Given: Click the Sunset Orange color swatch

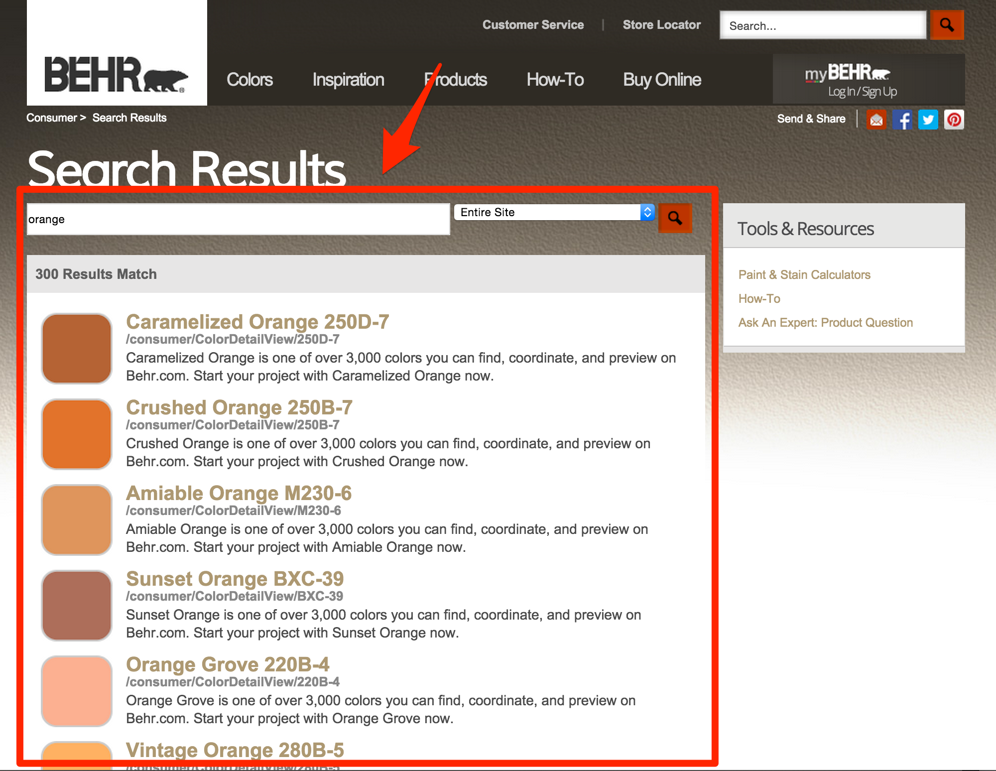Looking at the screenshot, I should pos(77,605).
